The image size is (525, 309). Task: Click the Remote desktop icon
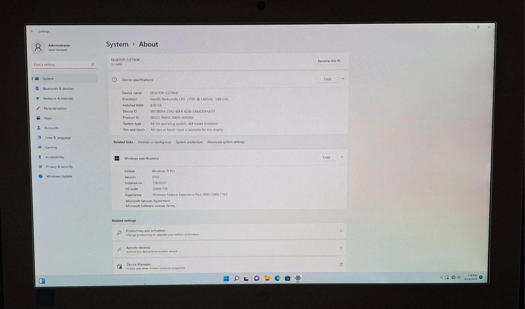(119, 250)
